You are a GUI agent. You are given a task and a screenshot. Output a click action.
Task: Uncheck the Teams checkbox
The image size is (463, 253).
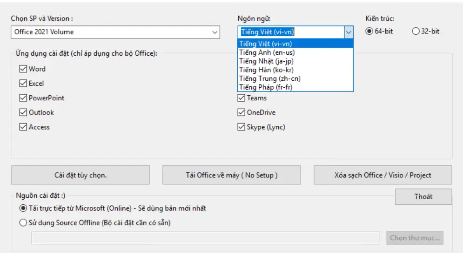pyautogui.click(x=241, y=98)
